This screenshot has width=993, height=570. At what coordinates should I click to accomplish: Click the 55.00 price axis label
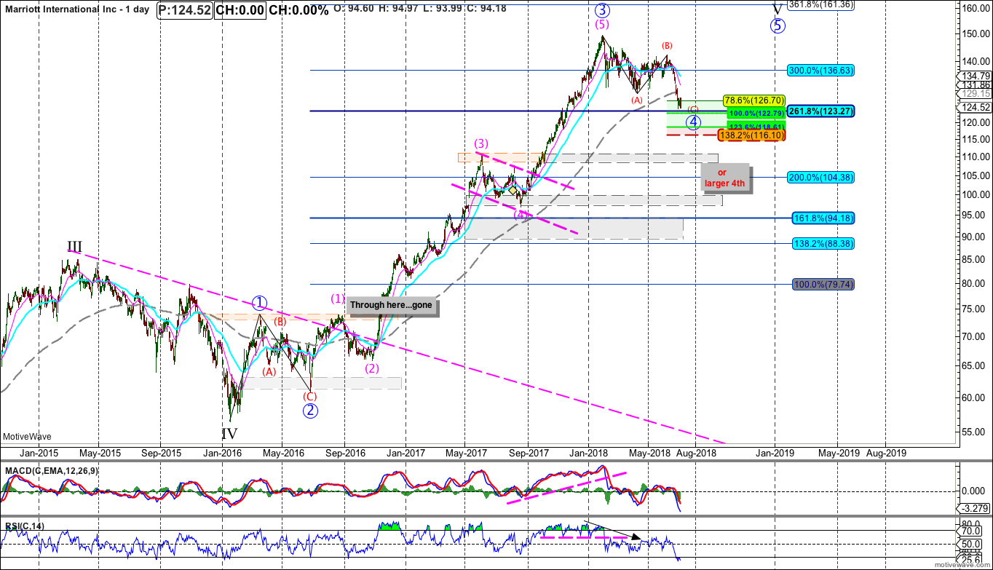point(973,432)
